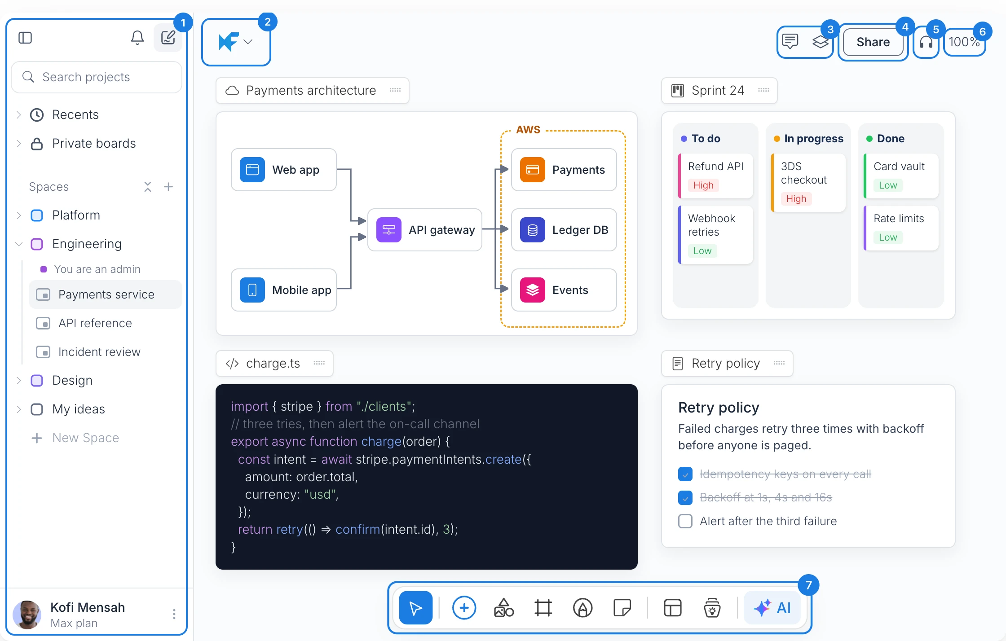Create a New Space

click(75, 438)
